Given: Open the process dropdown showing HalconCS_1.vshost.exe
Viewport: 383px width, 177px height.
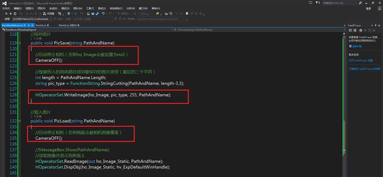Looking at the screenshot, I should point(32,19).
